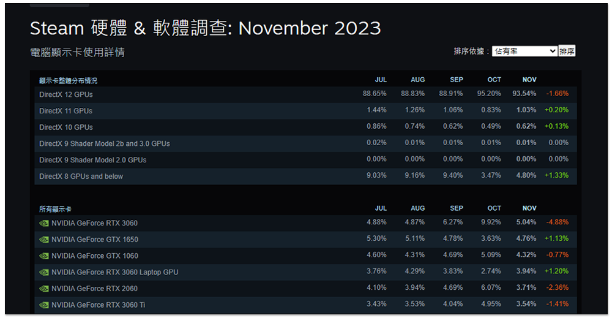612x318 pixels.
Task: Click the NVIDIA GeForce RTX 3060 entry
Action: [94, 224]
